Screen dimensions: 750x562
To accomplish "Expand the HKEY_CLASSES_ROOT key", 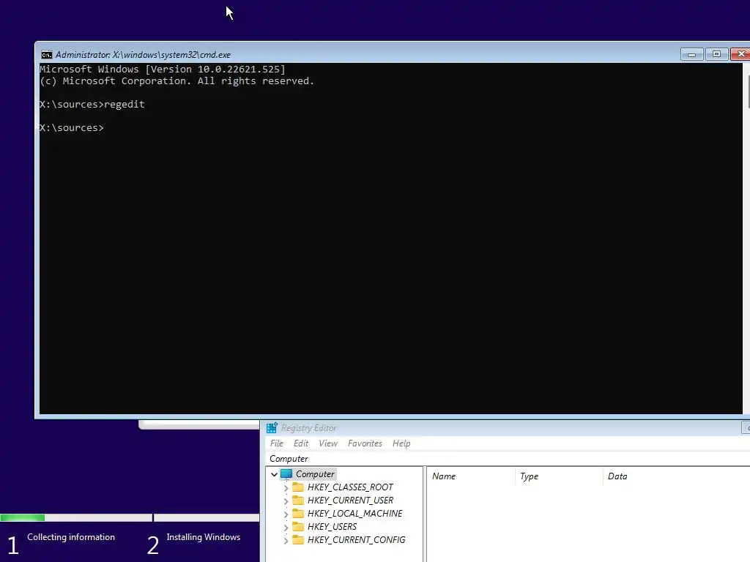I will [286, 488].
